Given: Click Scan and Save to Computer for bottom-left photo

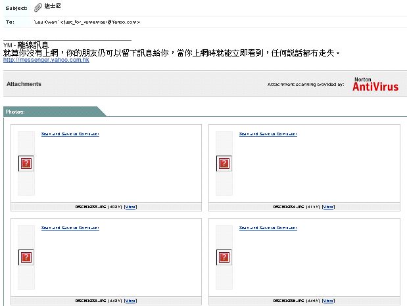Looking at the screenshot, I should point(70,228).
